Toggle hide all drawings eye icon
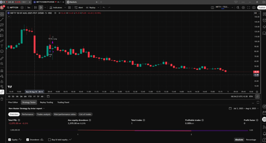266x143 pixels. coord(2,87)
